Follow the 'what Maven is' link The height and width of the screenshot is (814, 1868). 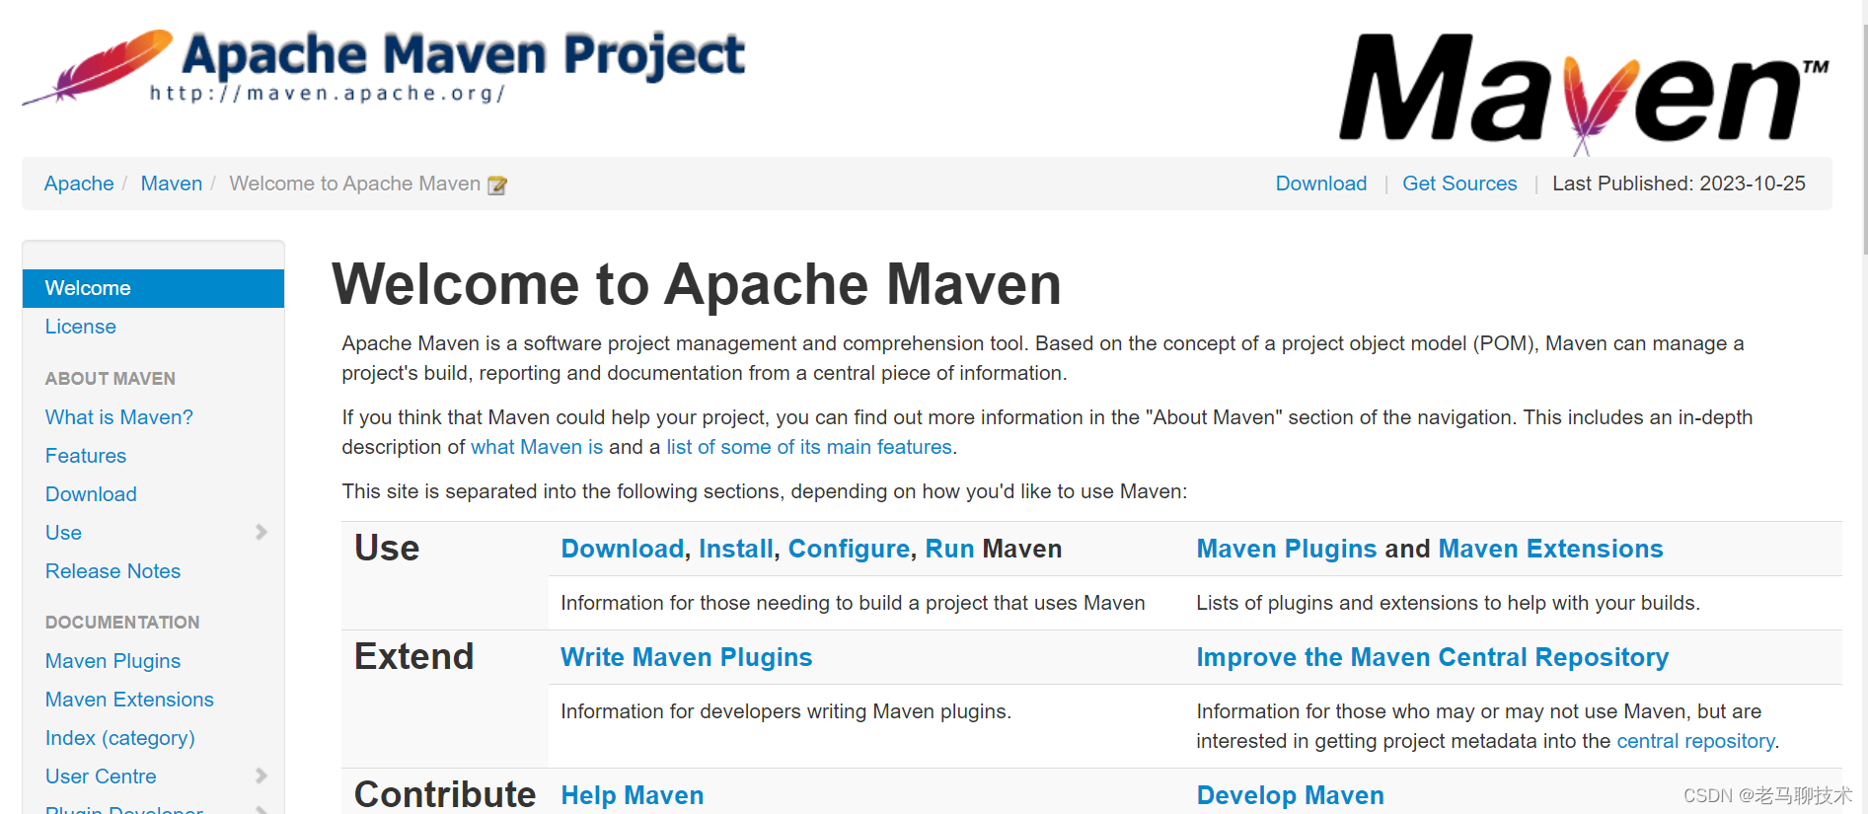(x=537, y=447)
